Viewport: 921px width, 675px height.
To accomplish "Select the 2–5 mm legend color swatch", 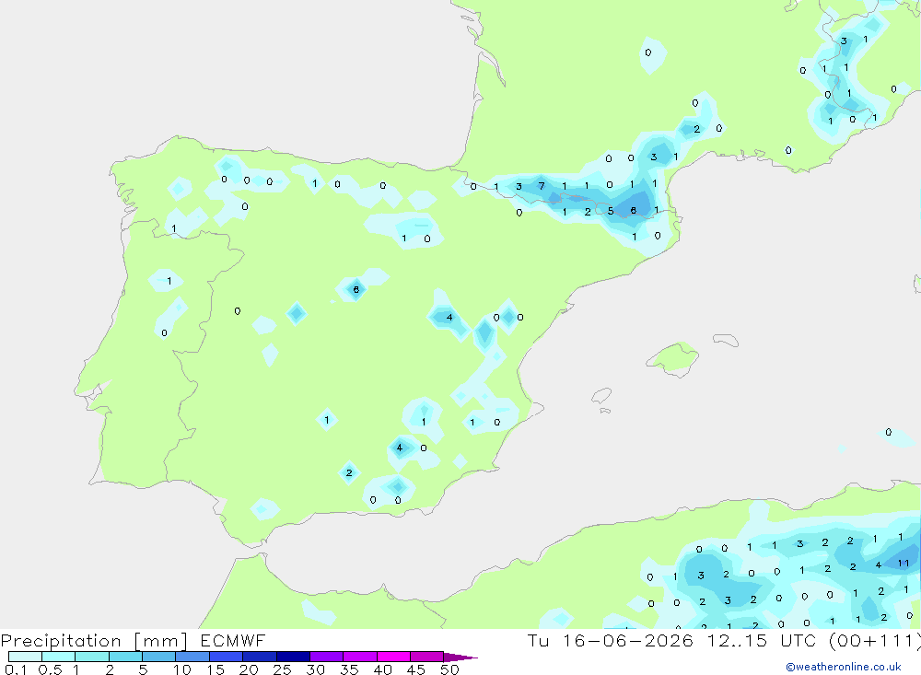I will point(125,657).
